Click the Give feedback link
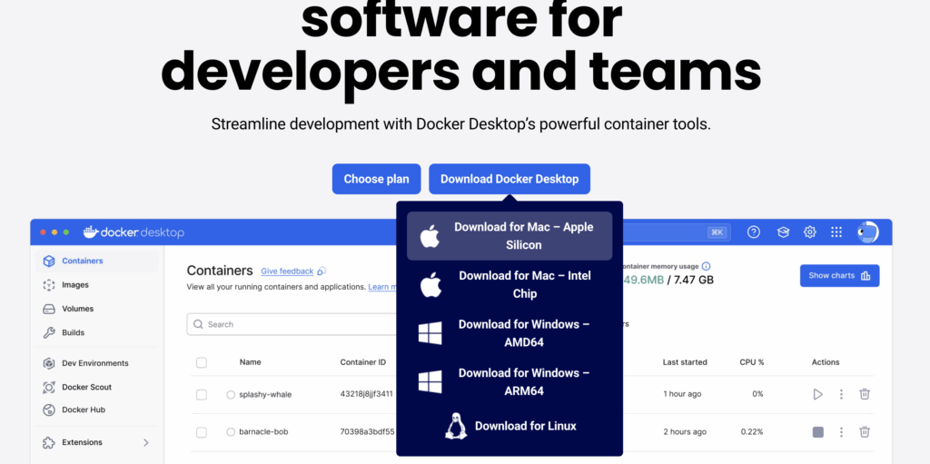930x464 pixels. click(287, 271)
